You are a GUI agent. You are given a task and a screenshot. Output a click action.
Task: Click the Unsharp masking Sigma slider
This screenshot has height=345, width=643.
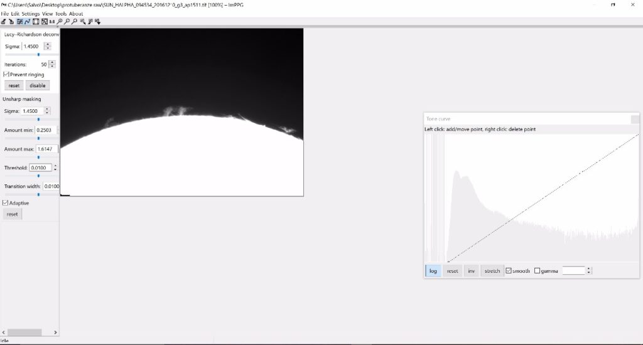[x=38, y=119]
